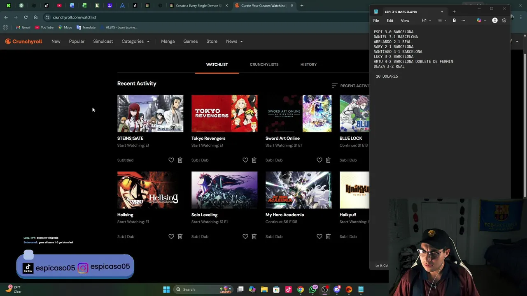Favorite Solo Leveling using heart icon

point(245,236)
